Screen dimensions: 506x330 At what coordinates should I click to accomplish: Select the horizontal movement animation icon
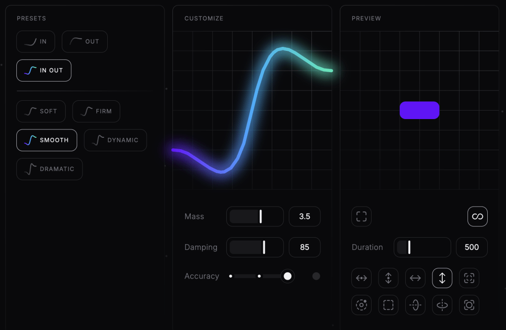pos(361,278)
